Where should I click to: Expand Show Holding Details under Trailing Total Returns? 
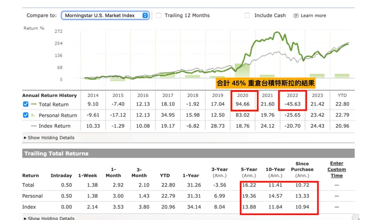pos(49,218)
